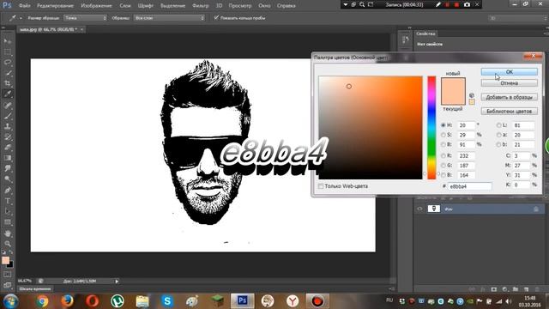Select the Lasso tool
Screen dimensions: 549x309
tap(8, 63)
